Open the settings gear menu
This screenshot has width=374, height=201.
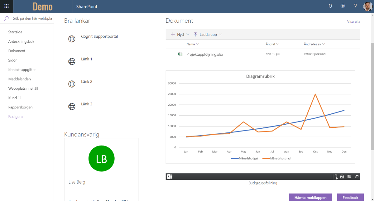pos(343,6)
